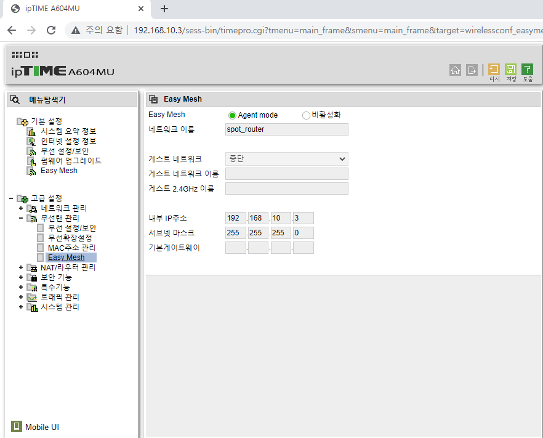543x438 pixels.
Task: Expand the 네트워크 관리 tree node
Action: (21, 208)
